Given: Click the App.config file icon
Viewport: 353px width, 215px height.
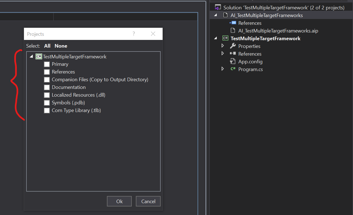Looking at the screenshot, I should 233,61.
